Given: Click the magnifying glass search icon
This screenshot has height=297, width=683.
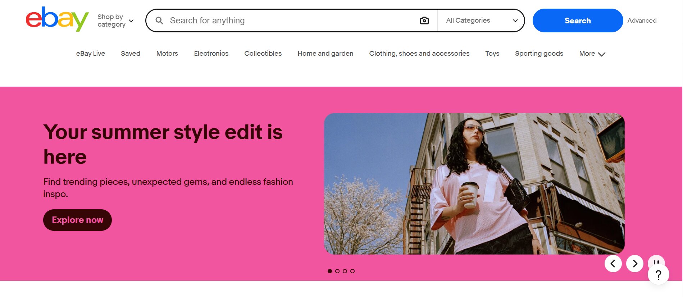Looking at the screenshot, I should [159, 20].
